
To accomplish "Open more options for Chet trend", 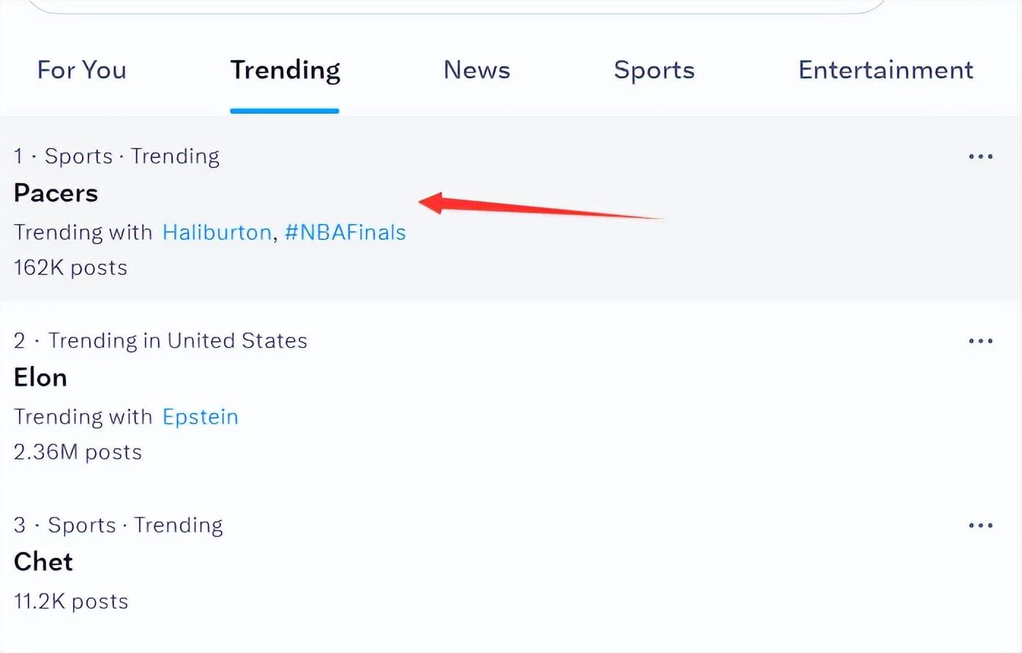I will (x=980, y=526).
